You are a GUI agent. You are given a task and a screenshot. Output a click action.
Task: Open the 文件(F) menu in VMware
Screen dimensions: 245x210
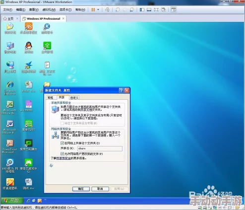tap(8, 10)
